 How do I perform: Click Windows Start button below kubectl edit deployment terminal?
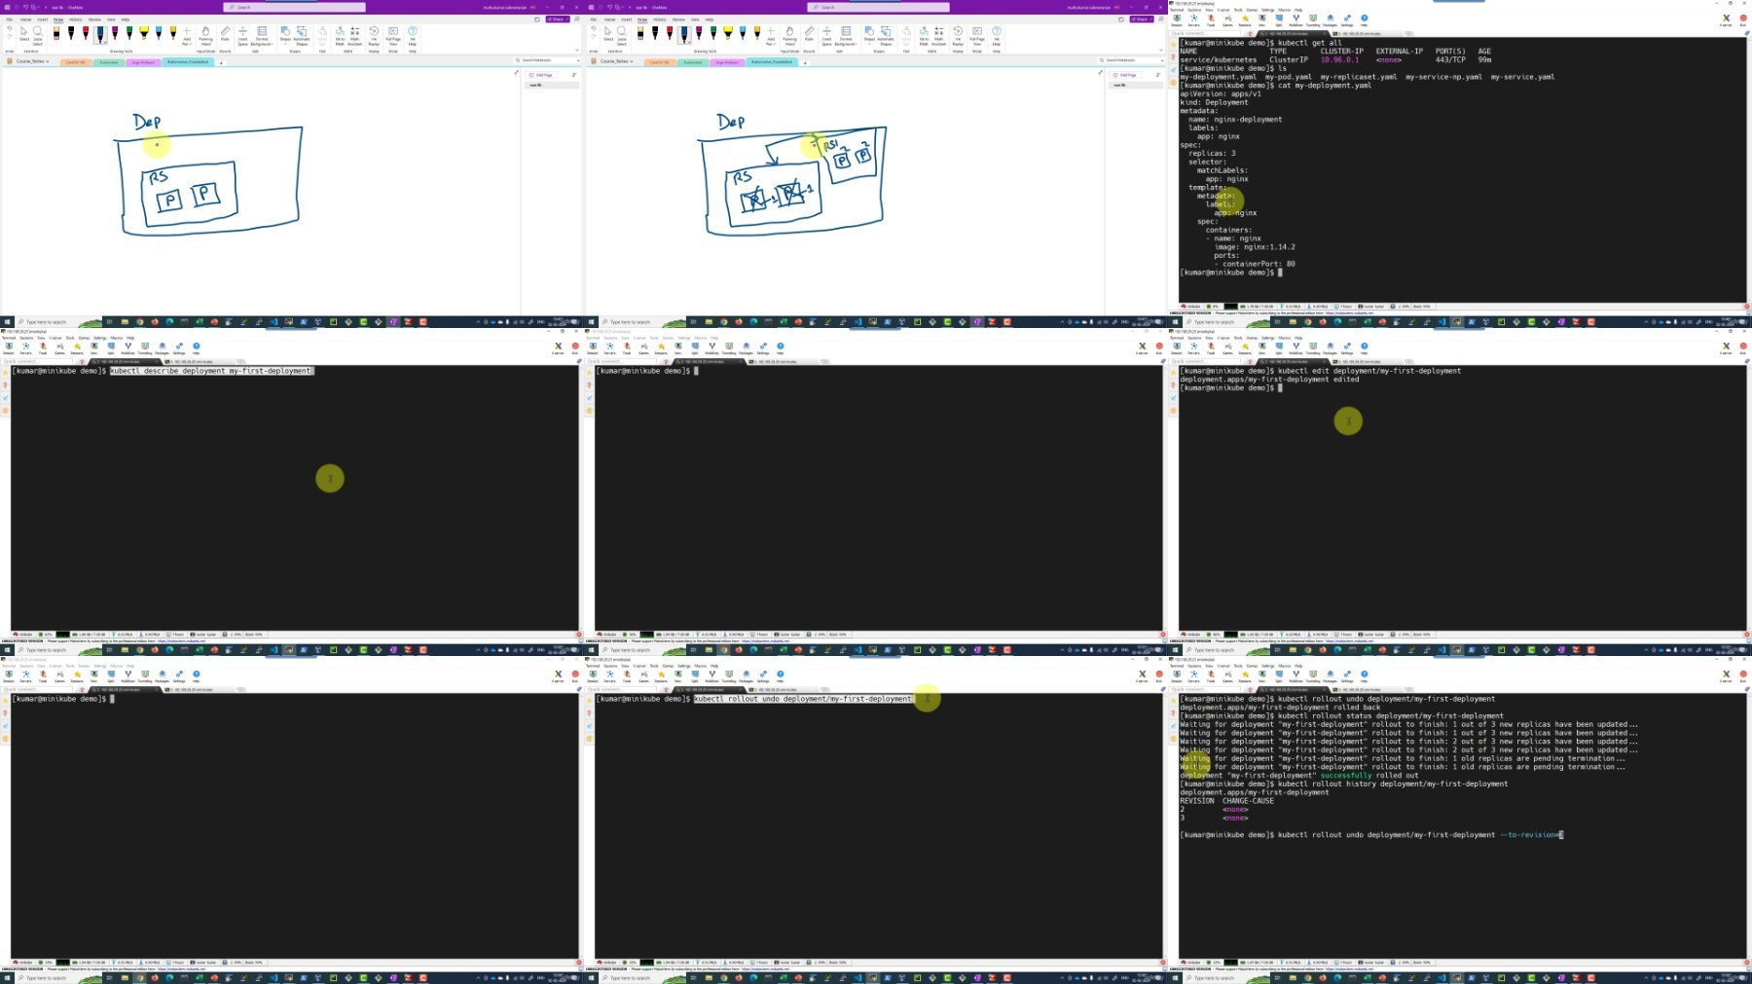(1175, 650)
